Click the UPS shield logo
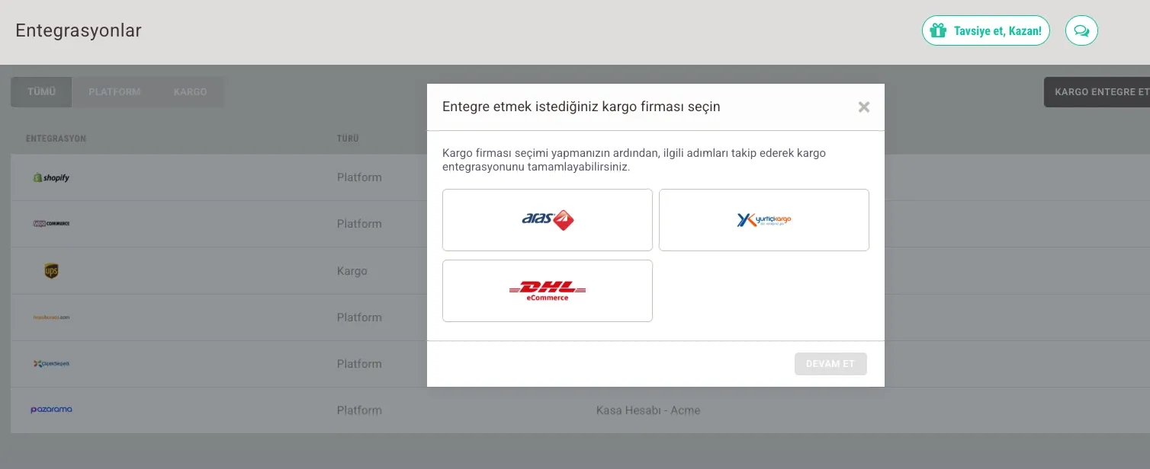This screenshot has height=469, width=1150. pyautogui.click(x=51, y=271)
